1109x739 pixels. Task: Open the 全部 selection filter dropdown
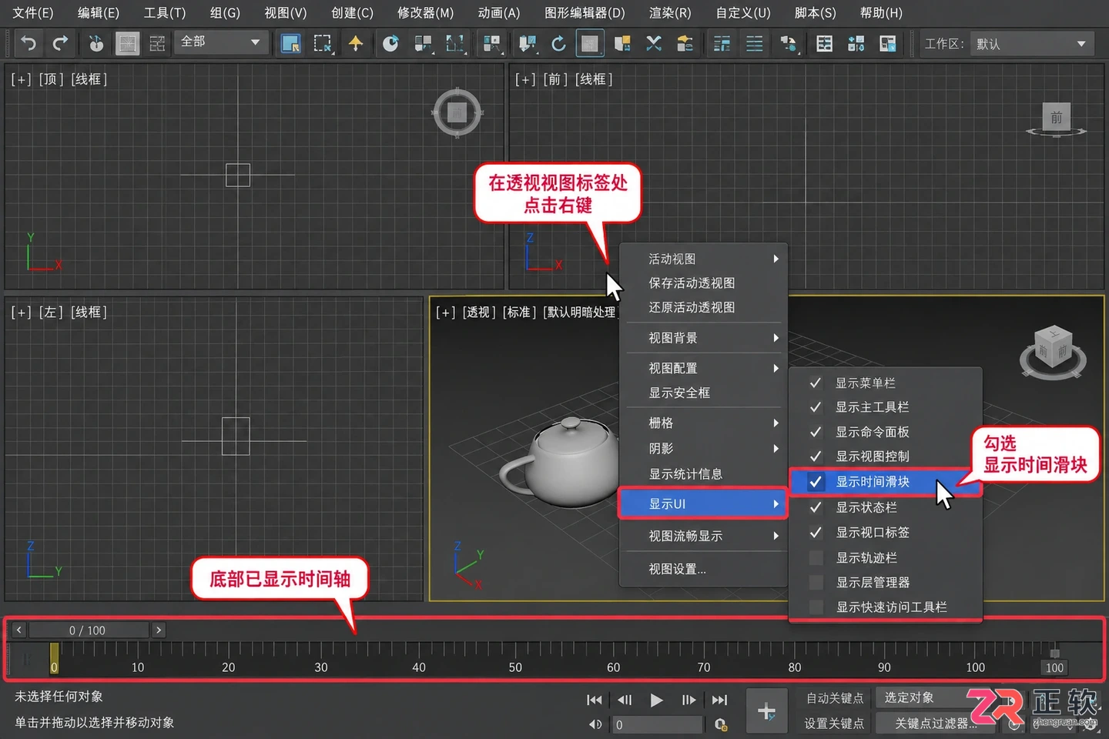222,42
